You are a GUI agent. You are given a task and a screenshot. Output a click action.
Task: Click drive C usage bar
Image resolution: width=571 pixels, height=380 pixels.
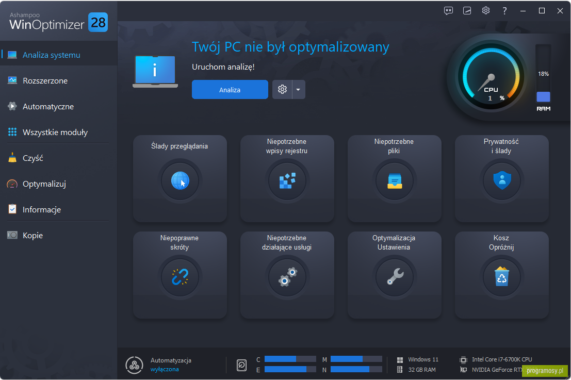coord(290,359)
